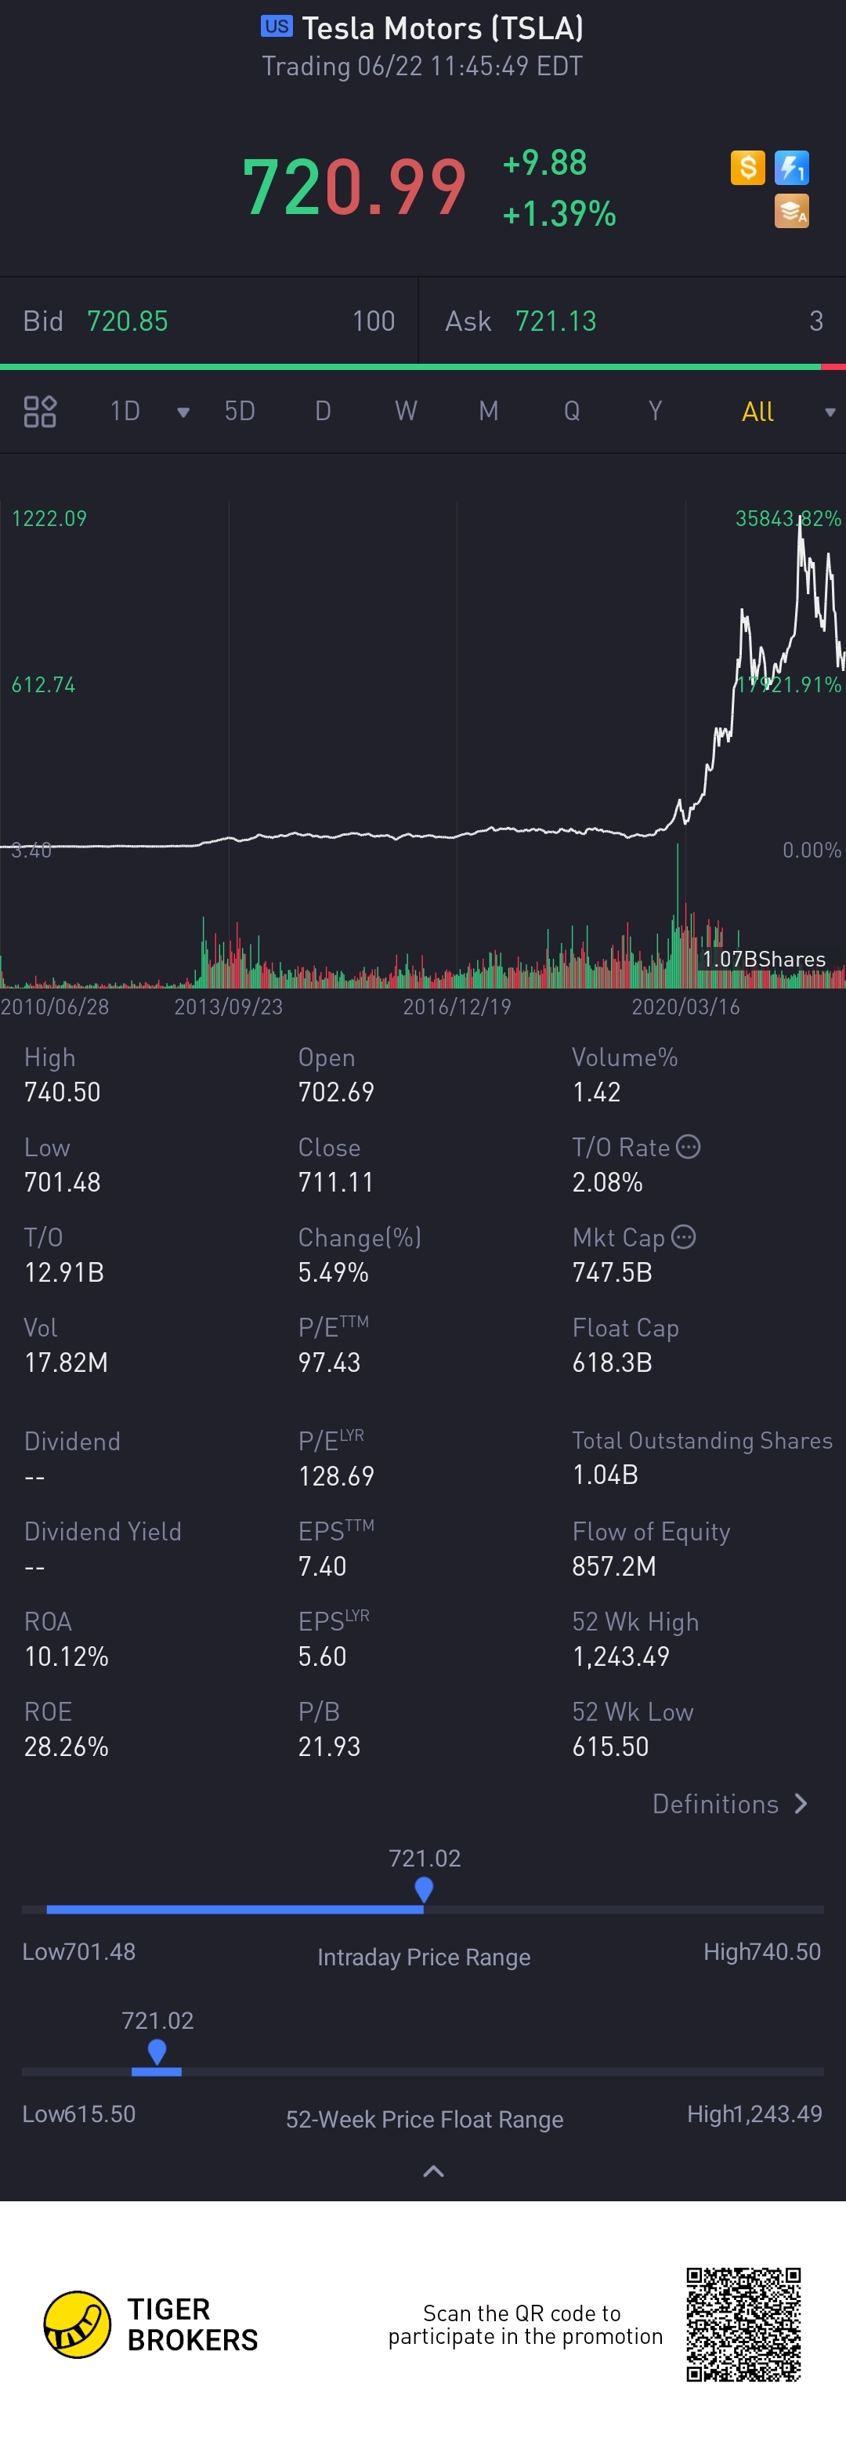
Task: Tap the 52-Week Price Float Range marker
Action: (x=157, y=2052)
